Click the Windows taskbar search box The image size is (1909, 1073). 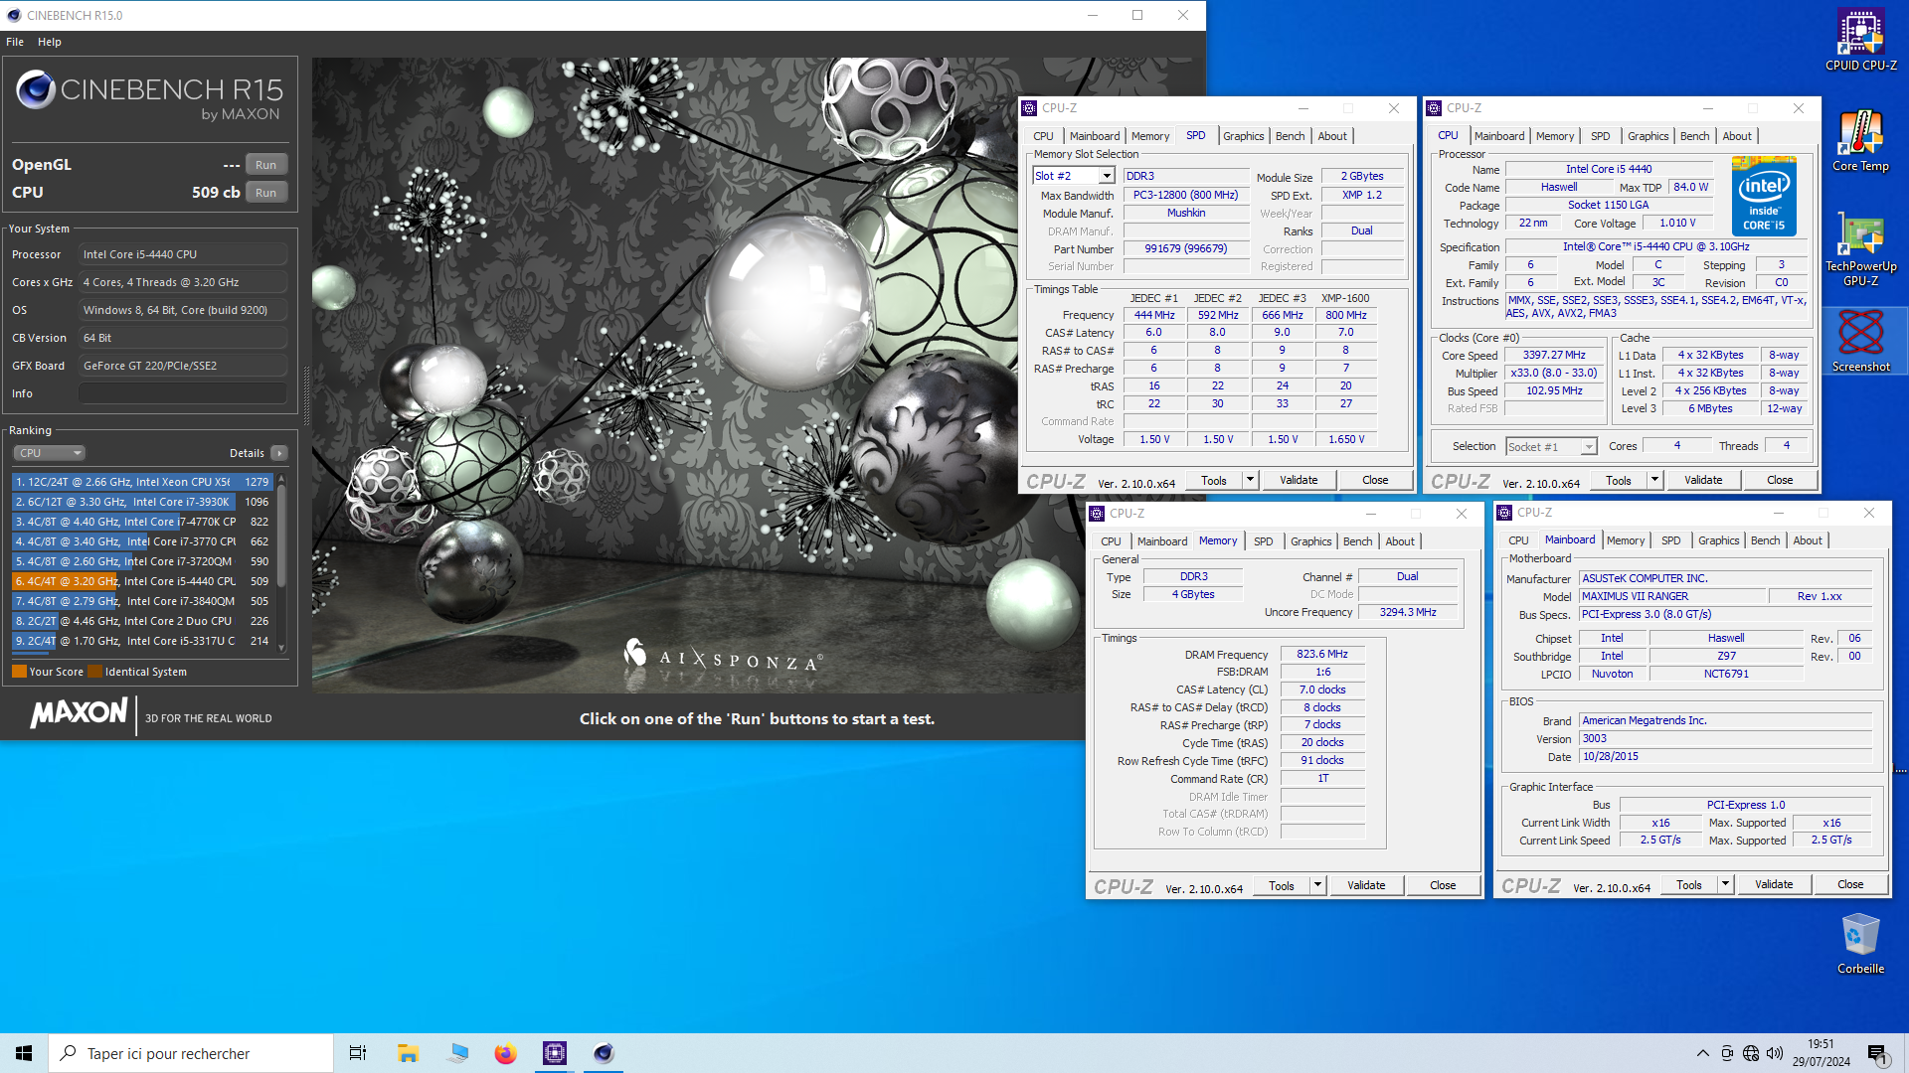point(191,1053)
